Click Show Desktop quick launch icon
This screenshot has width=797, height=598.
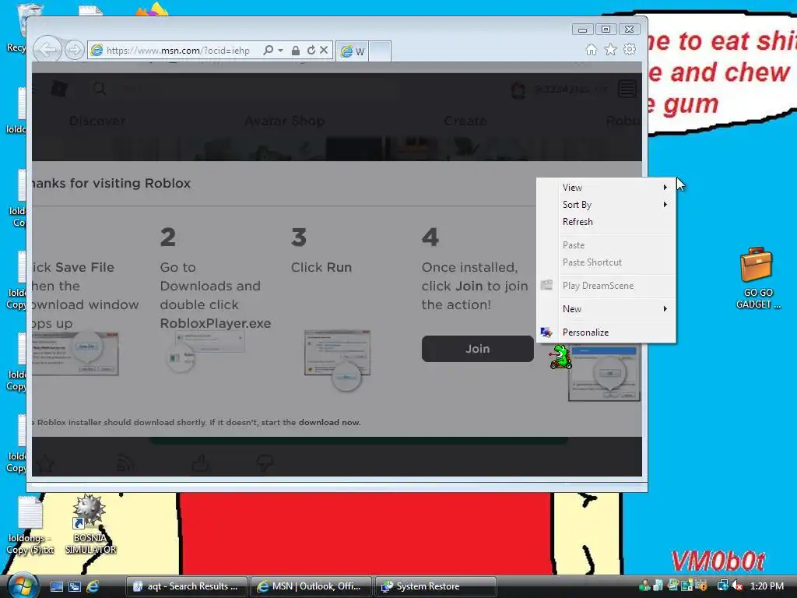[56, 586]
